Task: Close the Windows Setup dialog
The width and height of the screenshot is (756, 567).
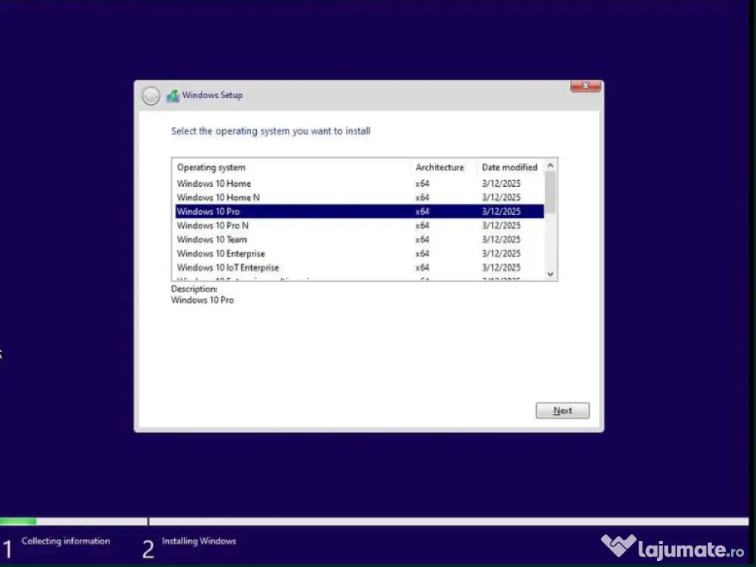Action: pyautogui.click(x=585, y=86)
